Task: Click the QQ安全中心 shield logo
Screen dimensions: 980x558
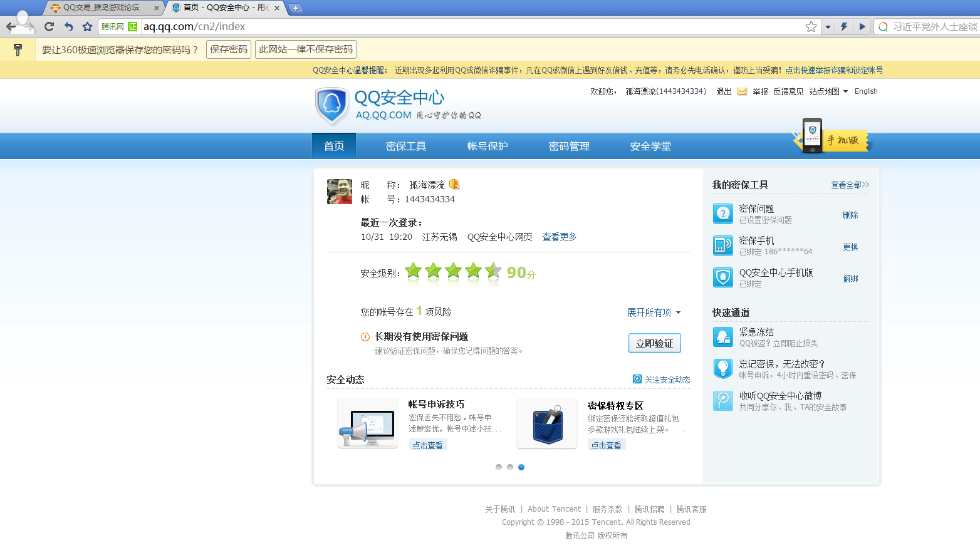Action: click(x=332, y=106)
